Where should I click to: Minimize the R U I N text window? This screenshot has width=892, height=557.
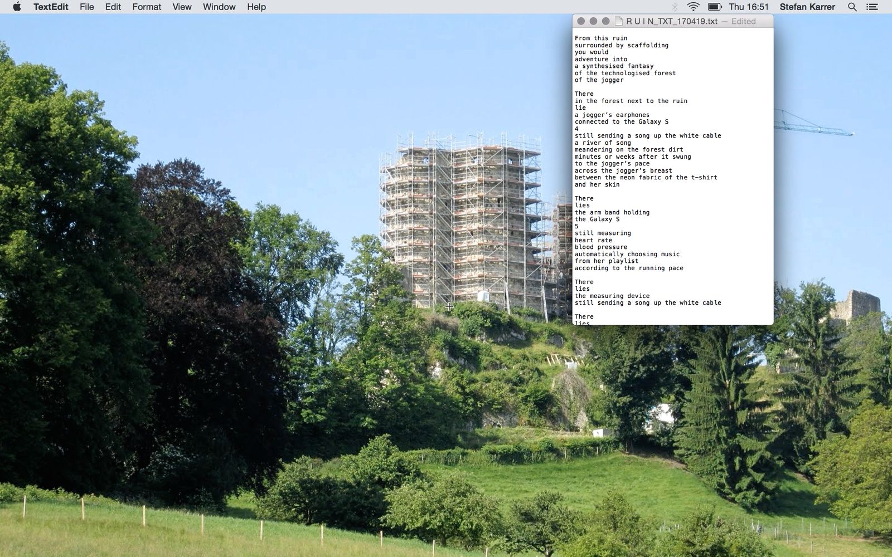pyautogui.click(x=593, y=21)
